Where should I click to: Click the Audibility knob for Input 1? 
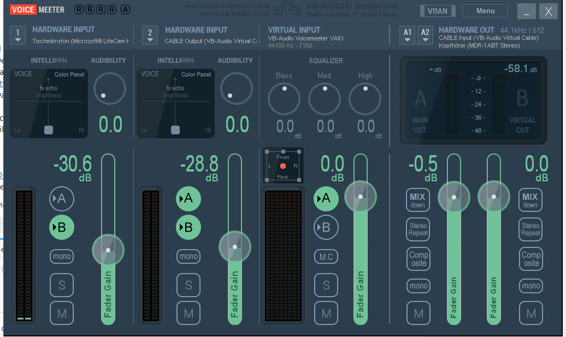pyautogui.click(x=110, y=89)
